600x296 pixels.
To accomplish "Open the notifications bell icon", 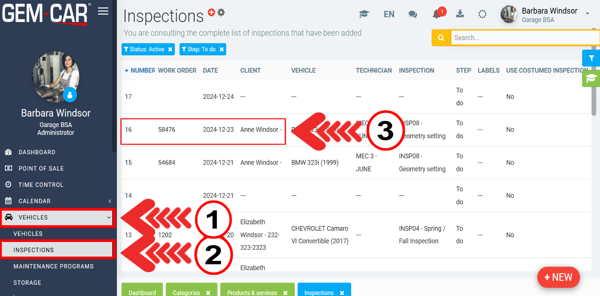I will [437, 14].
